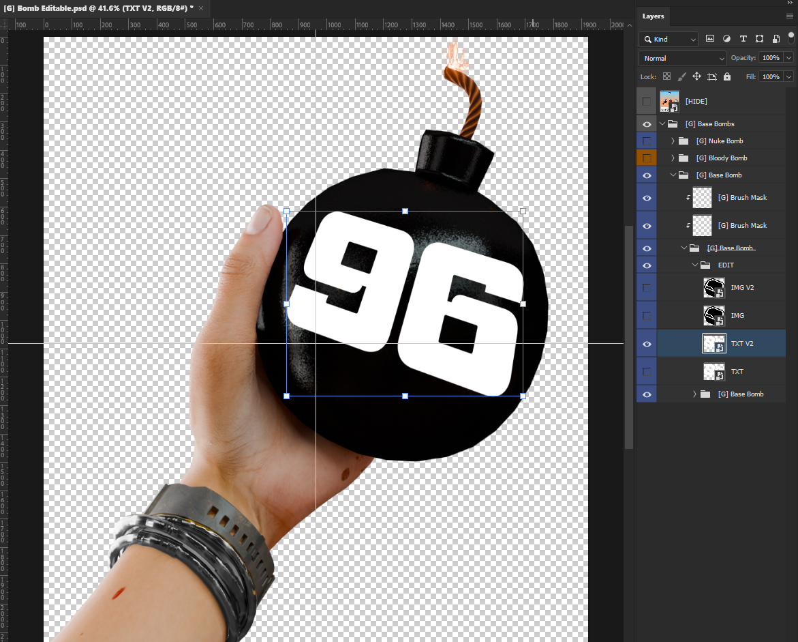Filter layers by shape layer icon
798x642 pixels.
[759, 39]
